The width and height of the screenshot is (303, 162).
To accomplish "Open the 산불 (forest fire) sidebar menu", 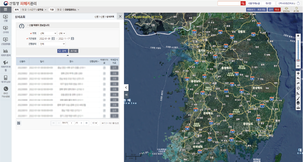I will 6,19.
